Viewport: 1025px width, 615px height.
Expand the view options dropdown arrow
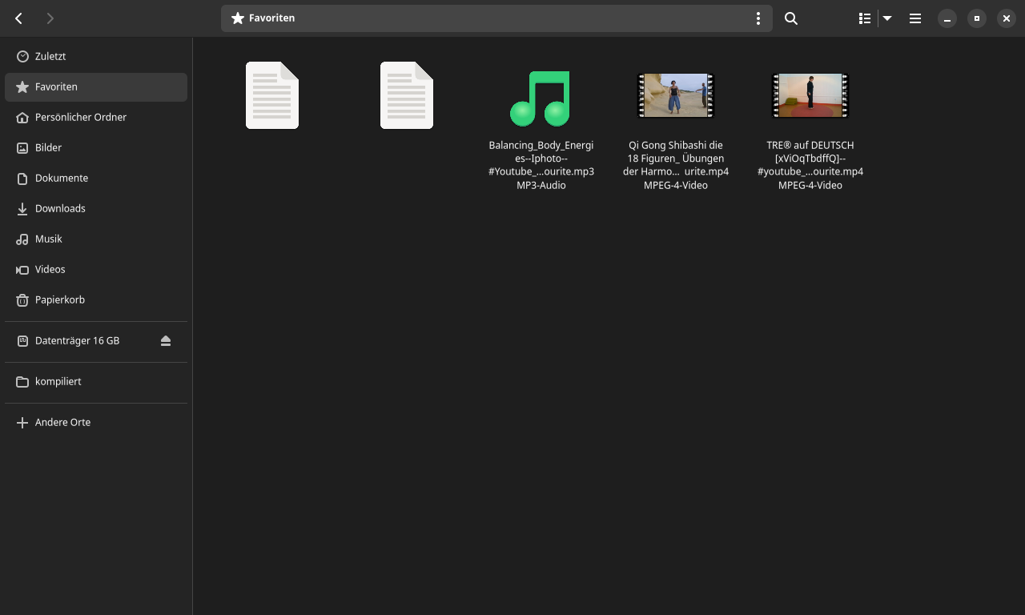[887, 18]
